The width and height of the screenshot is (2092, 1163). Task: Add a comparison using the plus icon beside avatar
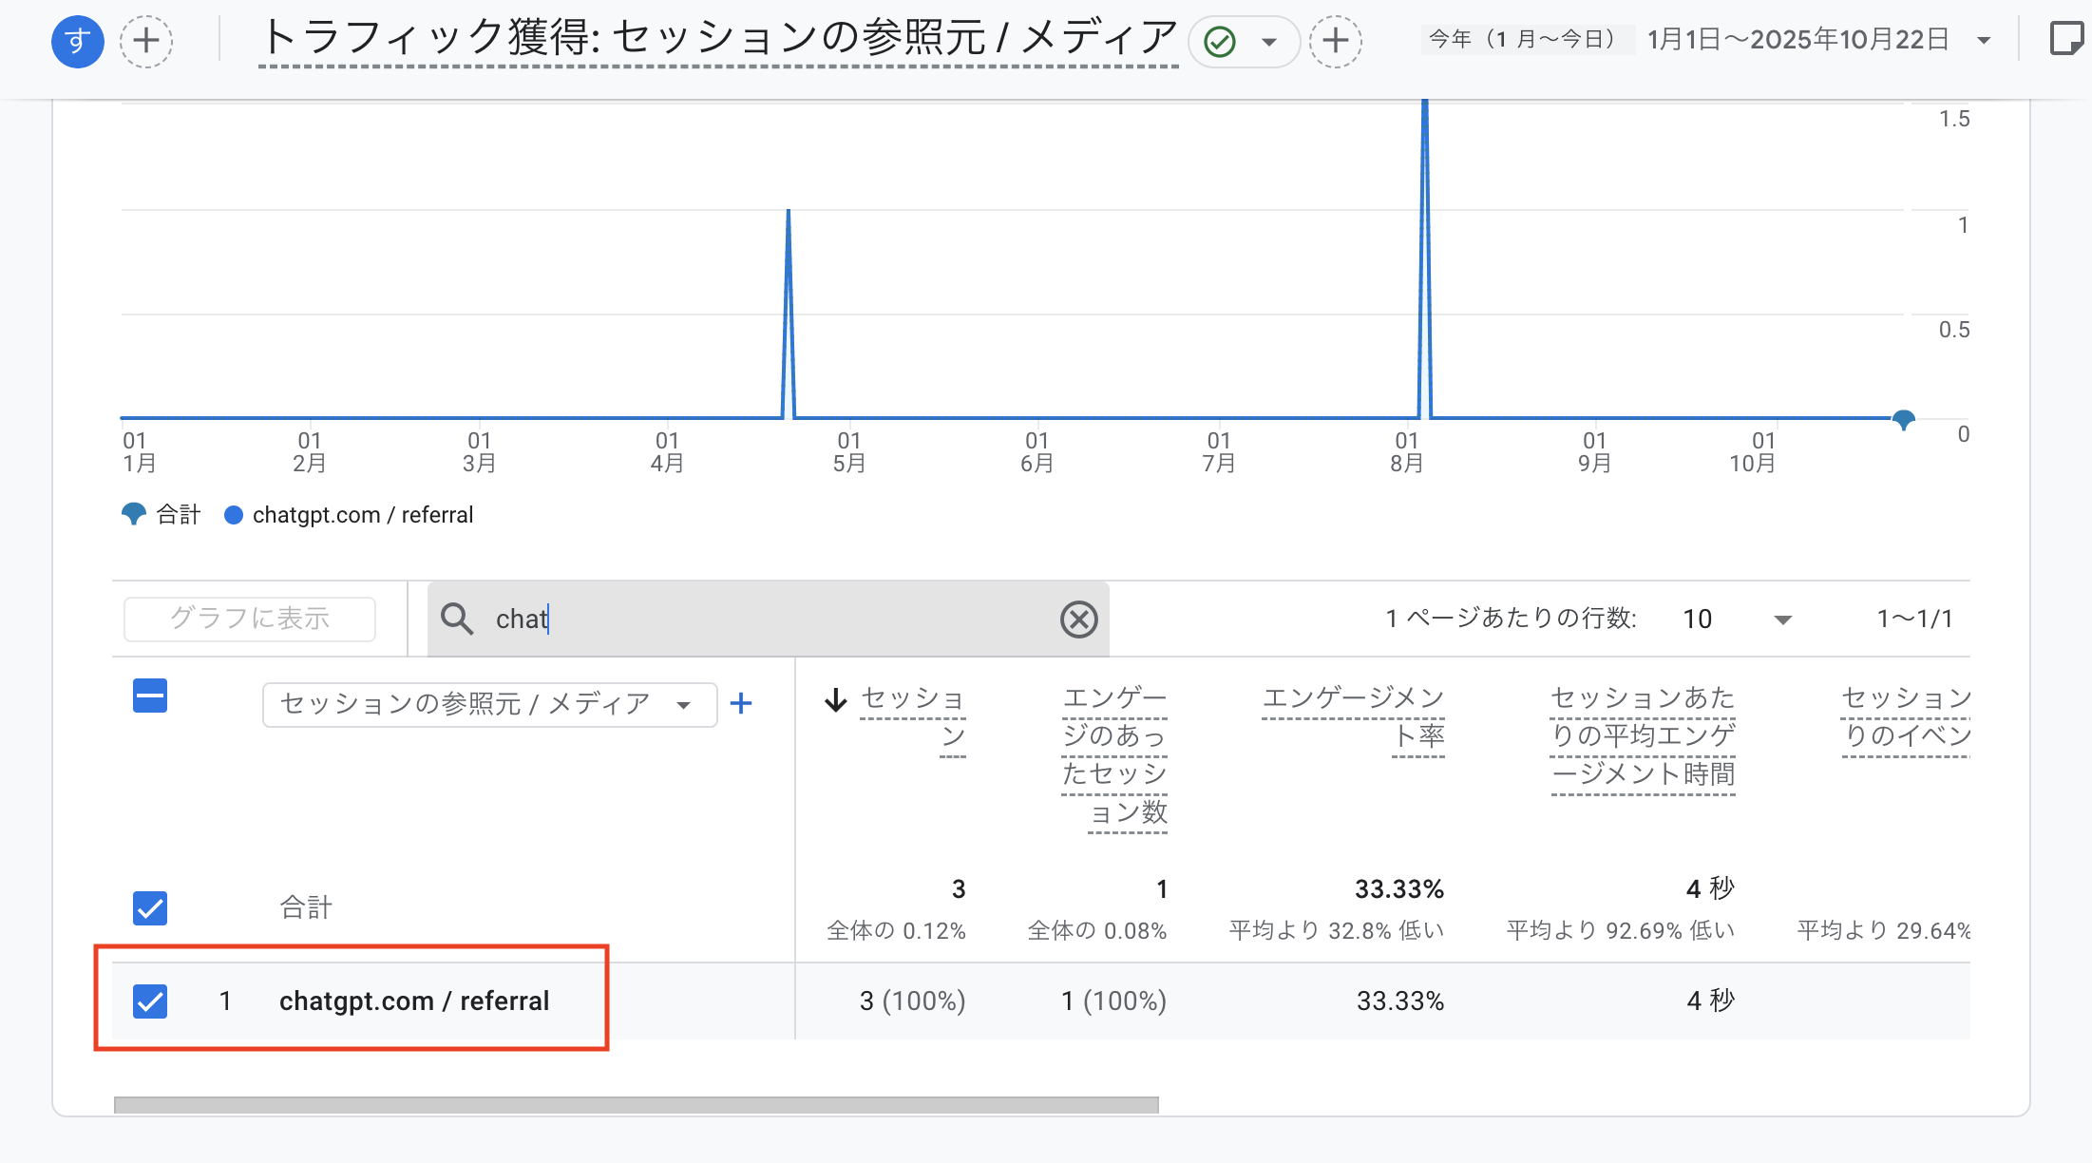pos(145,41)
